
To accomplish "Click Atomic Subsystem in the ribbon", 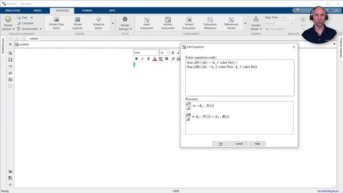I will [x=168, y=23].
